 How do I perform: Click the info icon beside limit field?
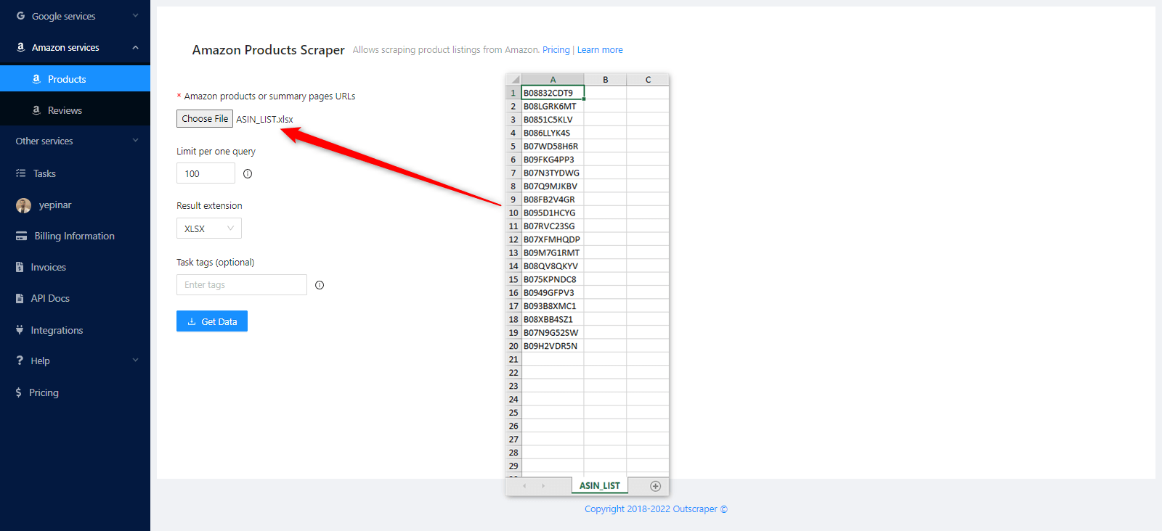[248, 173]
